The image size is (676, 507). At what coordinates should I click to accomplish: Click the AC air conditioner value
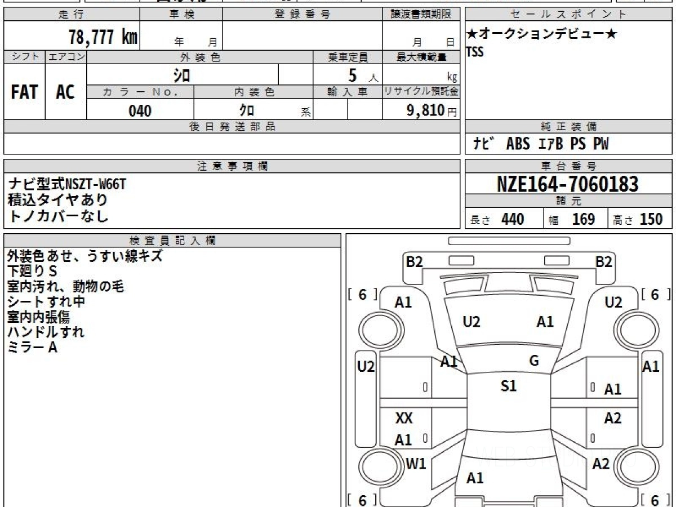point(65,92)
